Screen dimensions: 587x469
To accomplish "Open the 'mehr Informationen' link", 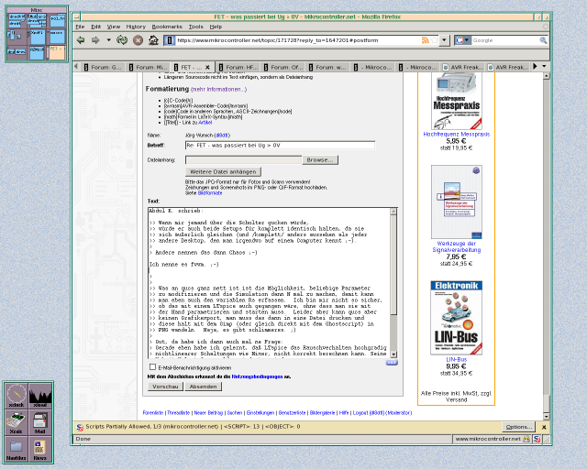I will point(218,90).
